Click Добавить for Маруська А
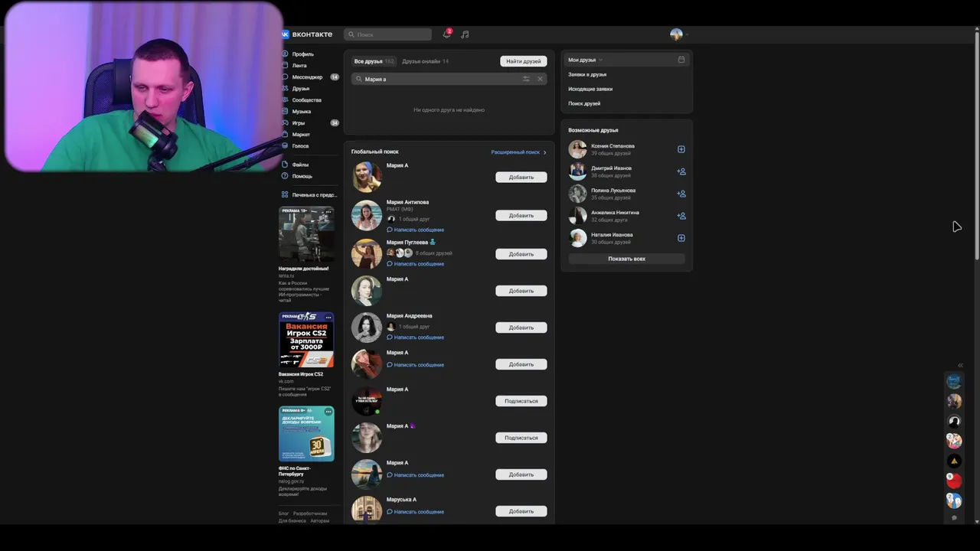Viewport: 980px width, 551px height. coord(521,511)
